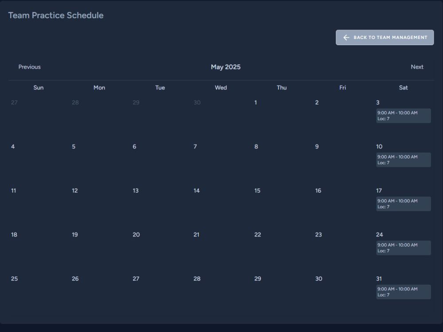Click the Team Practice Schedule heading

[x=56, y=15]
